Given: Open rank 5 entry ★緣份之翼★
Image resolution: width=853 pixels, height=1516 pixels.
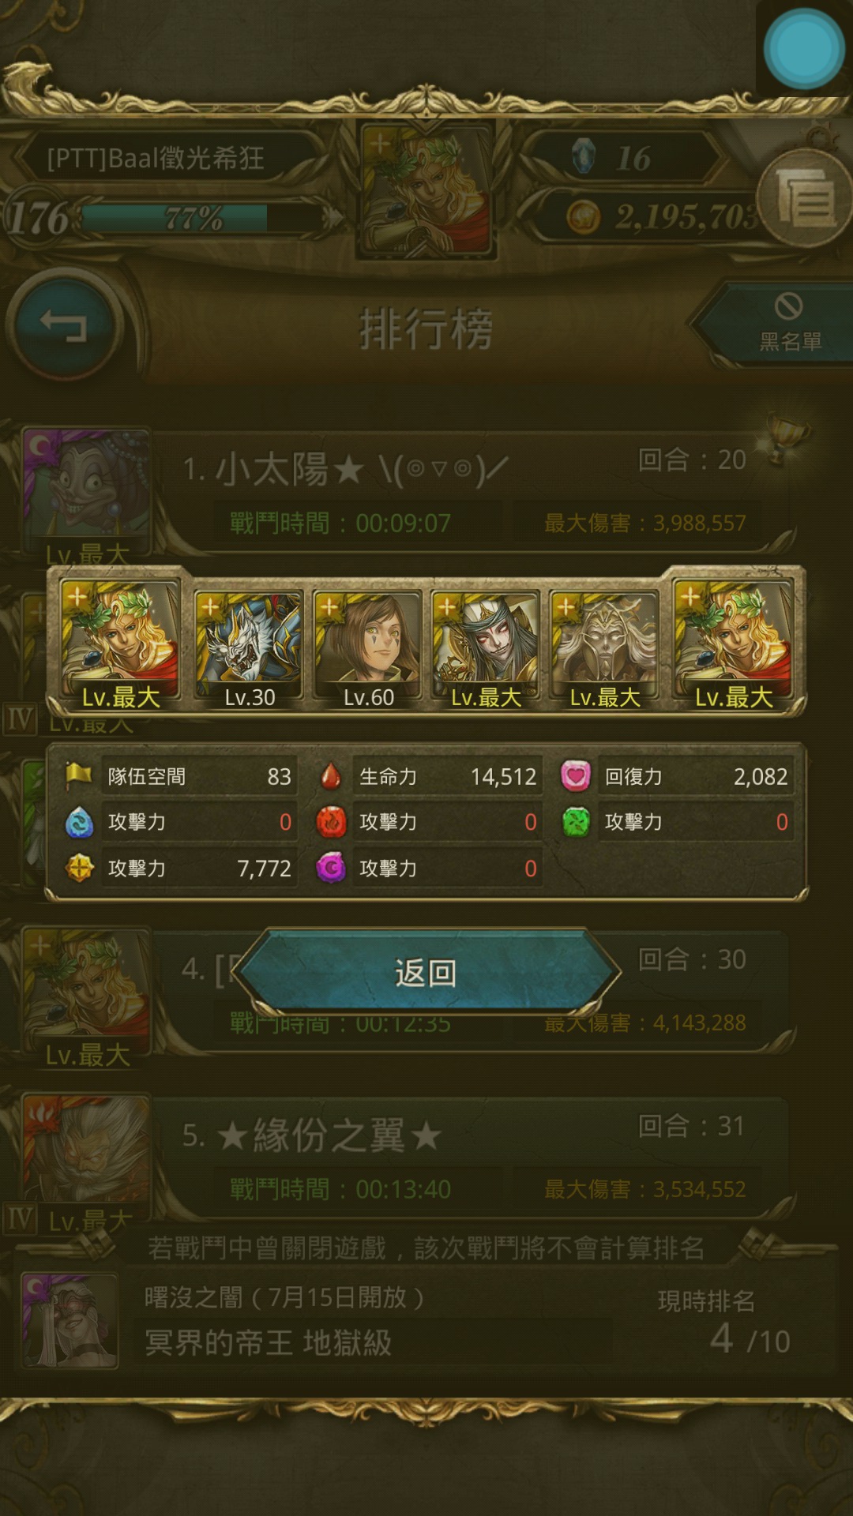Looking at the screenshot, I should coord(474,1158).
